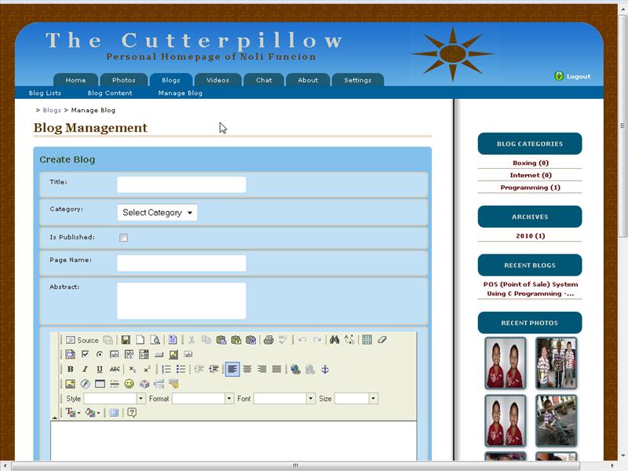Viewport: 628px width, 471px height.
Task: Toggle Right alignment
Action: click(x=262, y=369)
